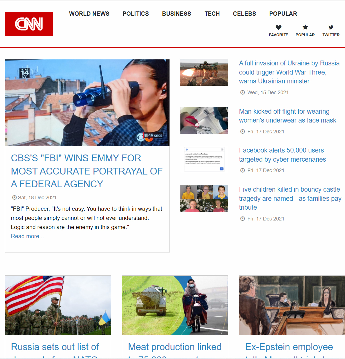345x359 pixels.
Task: Open the Ukraine invasion World War Three article
Action: (x=289, y=72)
